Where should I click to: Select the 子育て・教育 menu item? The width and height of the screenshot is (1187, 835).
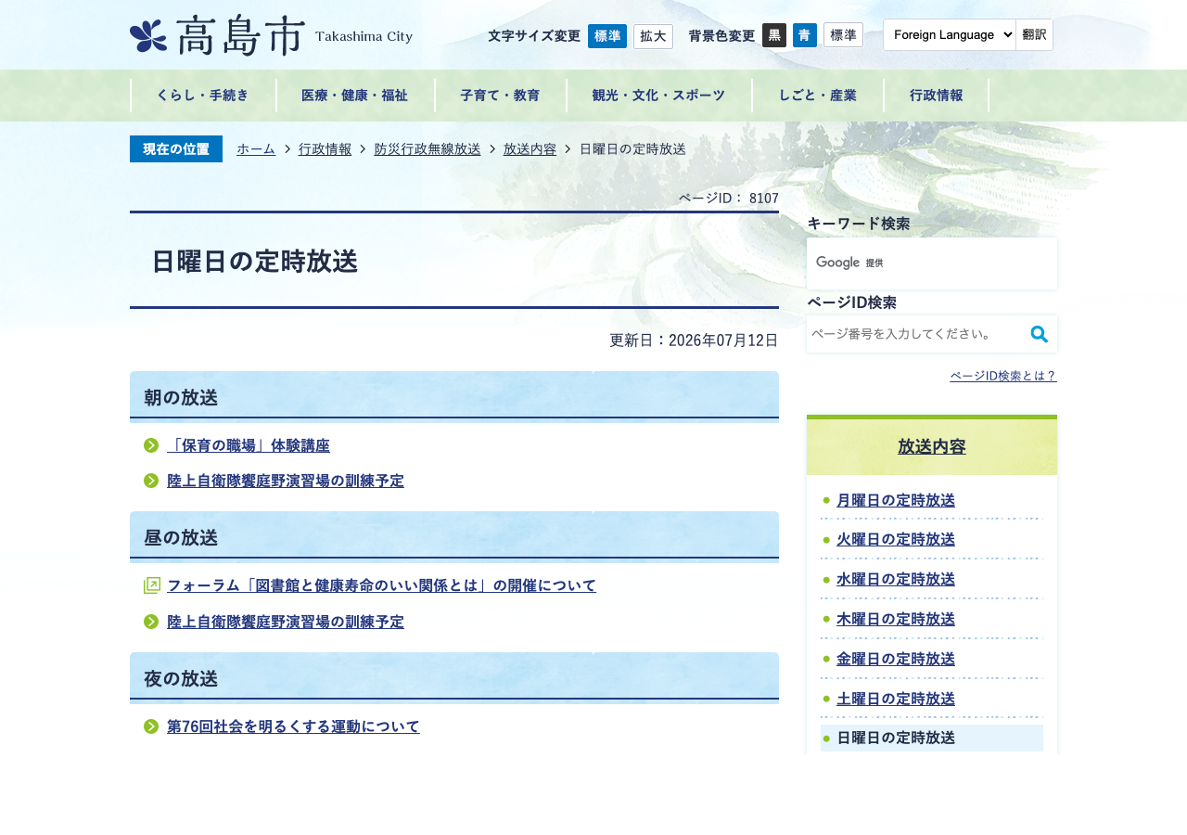[501, 96]
